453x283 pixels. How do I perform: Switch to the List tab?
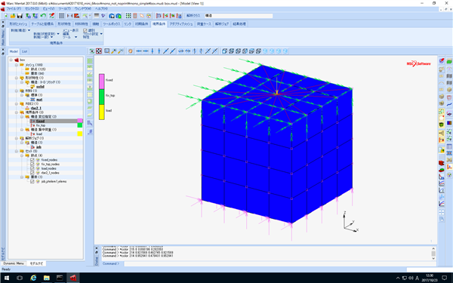(x=25, y=51)
